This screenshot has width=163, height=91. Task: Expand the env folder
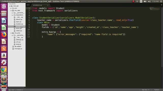pyautogui.click(x=11, y=8)
